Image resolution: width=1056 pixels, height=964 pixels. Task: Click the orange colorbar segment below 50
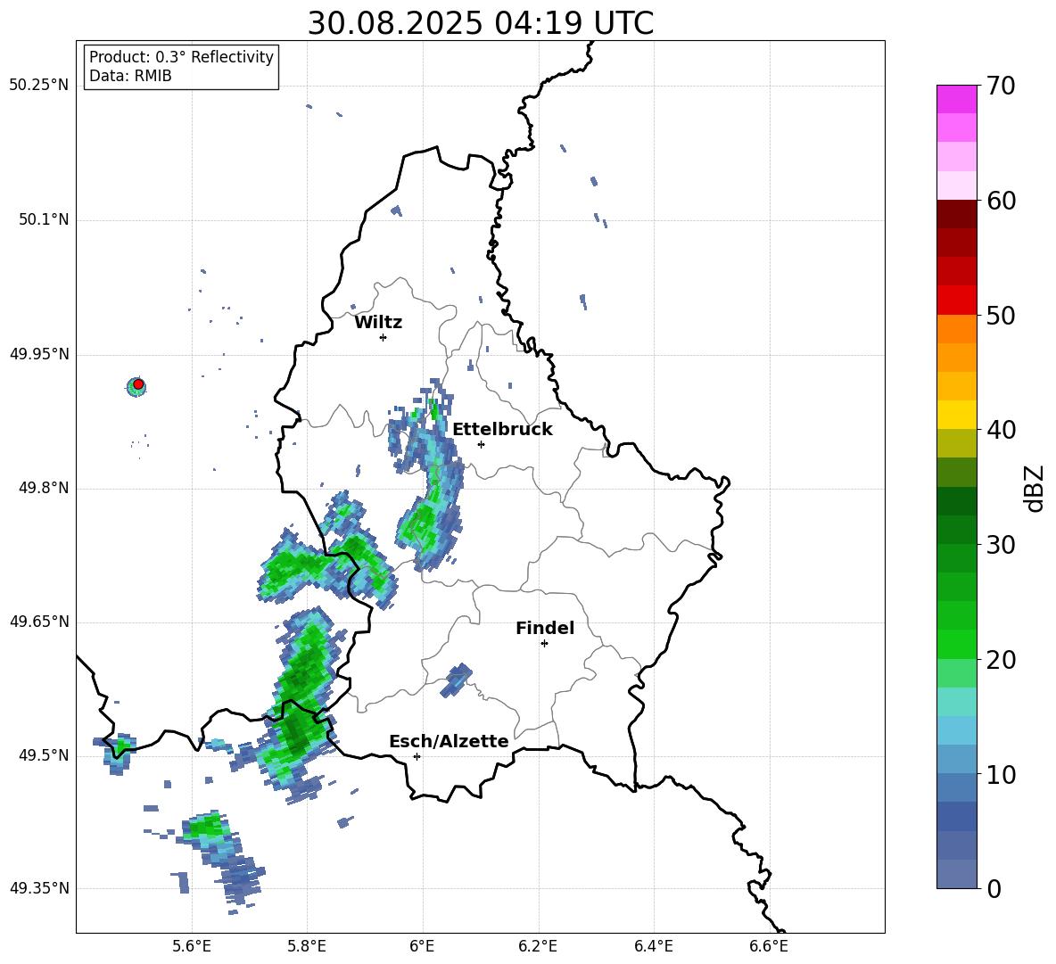(x=956, y=328)
